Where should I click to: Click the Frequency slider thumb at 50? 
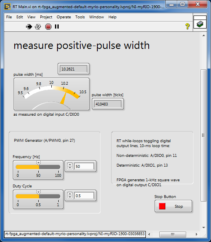coord(38,163)
